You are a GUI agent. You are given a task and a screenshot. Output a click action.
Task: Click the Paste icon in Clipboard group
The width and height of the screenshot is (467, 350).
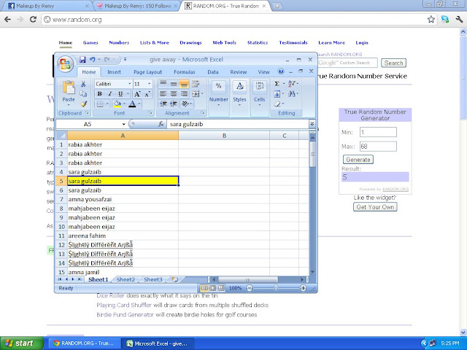pos(69,88)
